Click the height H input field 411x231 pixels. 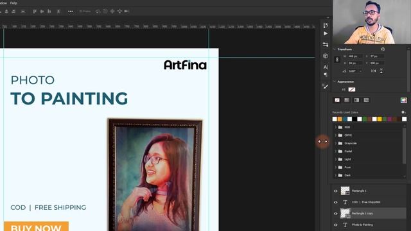(x=354, y=63)
